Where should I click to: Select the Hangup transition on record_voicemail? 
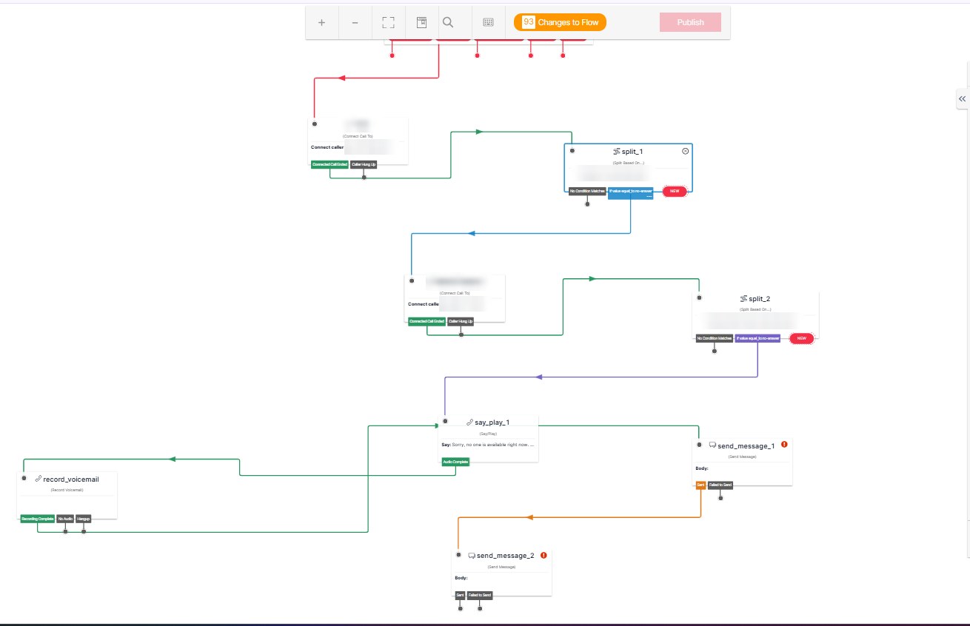[84, 519]
